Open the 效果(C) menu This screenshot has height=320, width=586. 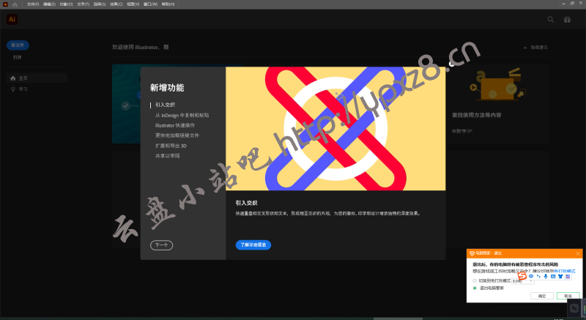[x=116, y=4]
